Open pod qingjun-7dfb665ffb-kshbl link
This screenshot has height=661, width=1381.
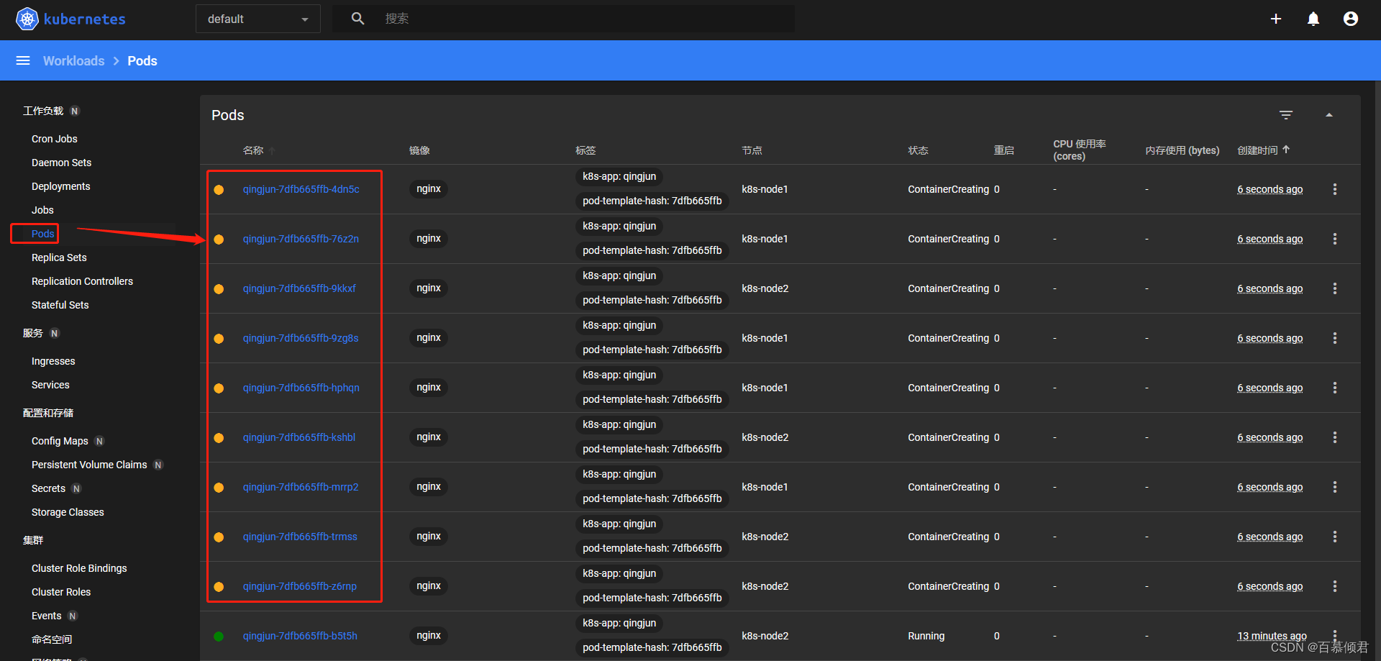tap(298, 437)
